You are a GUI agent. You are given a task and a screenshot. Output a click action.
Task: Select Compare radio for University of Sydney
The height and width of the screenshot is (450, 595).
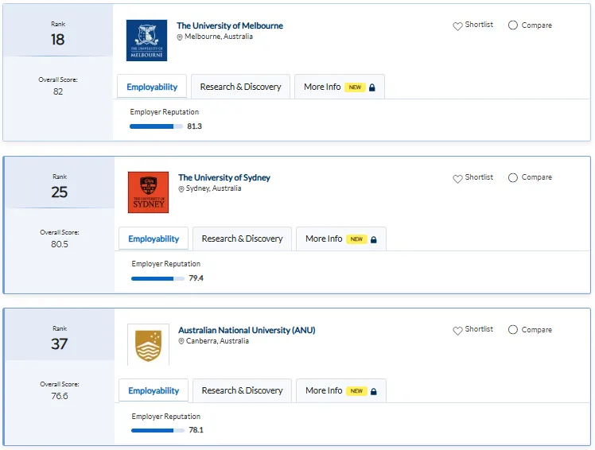tap(512, 177)
